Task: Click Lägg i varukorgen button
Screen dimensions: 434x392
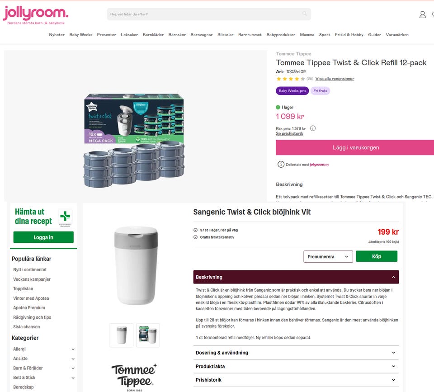Action: 355,147
